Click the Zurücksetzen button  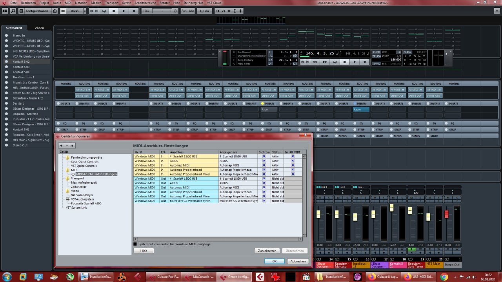tap(267, 251)
